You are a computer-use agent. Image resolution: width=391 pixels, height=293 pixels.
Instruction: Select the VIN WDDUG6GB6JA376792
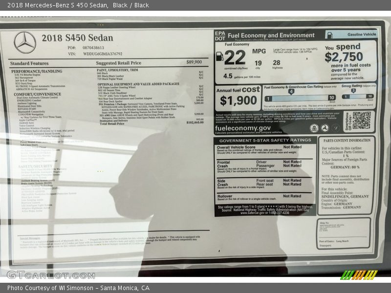103,54
